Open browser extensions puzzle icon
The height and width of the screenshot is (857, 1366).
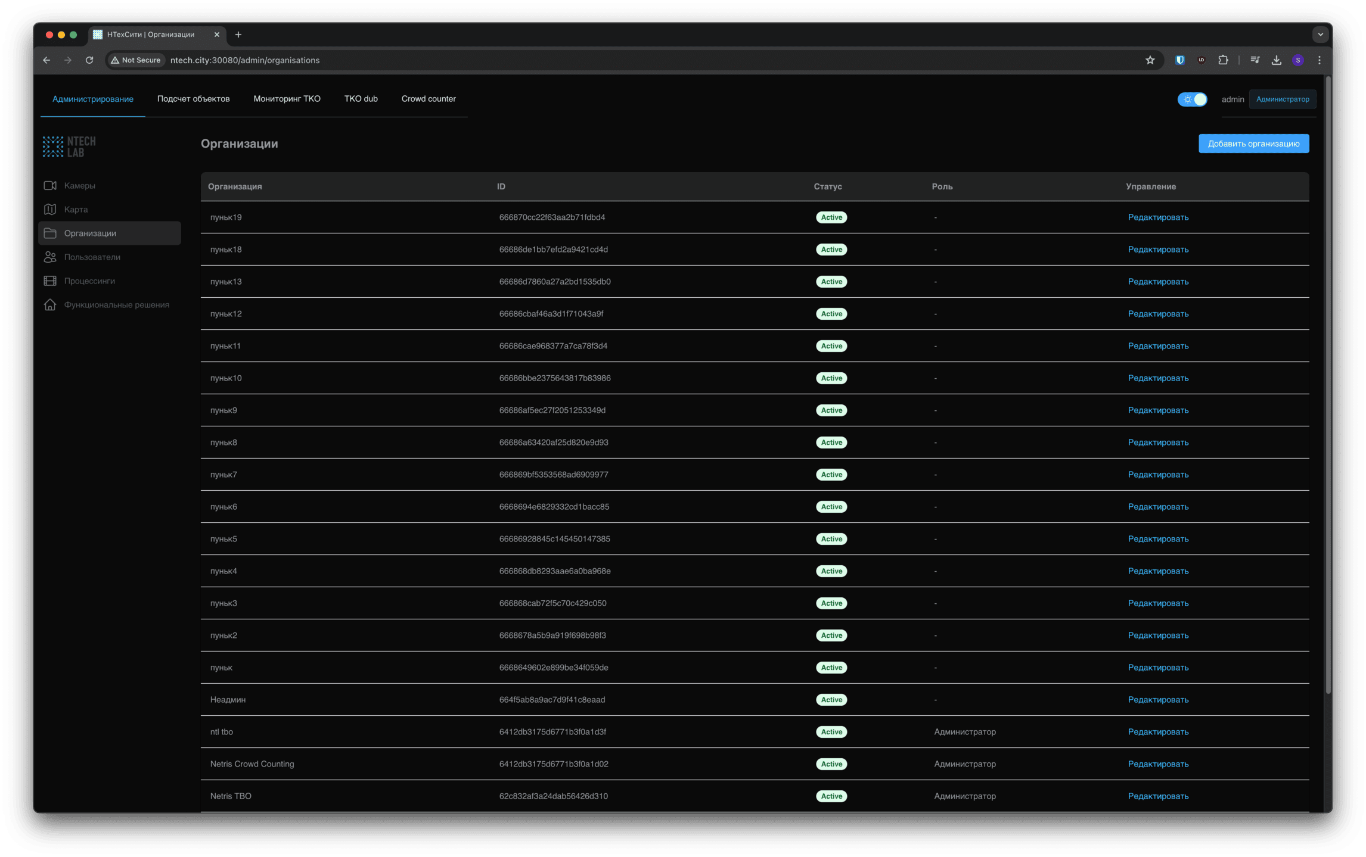pyautogui.click(x=1223, y=60)
